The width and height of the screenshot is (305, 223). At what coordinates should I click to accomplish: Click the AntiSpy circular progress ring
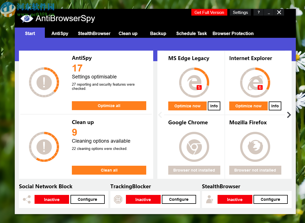pyautogui.click(x=44, y=83)
